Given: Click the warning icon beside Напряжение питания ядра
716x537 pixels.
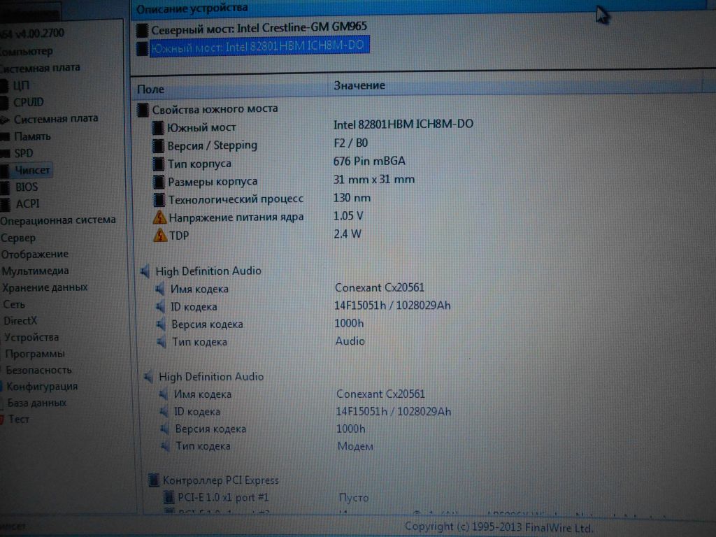Looking at the screenshot, I should (160, 217).
